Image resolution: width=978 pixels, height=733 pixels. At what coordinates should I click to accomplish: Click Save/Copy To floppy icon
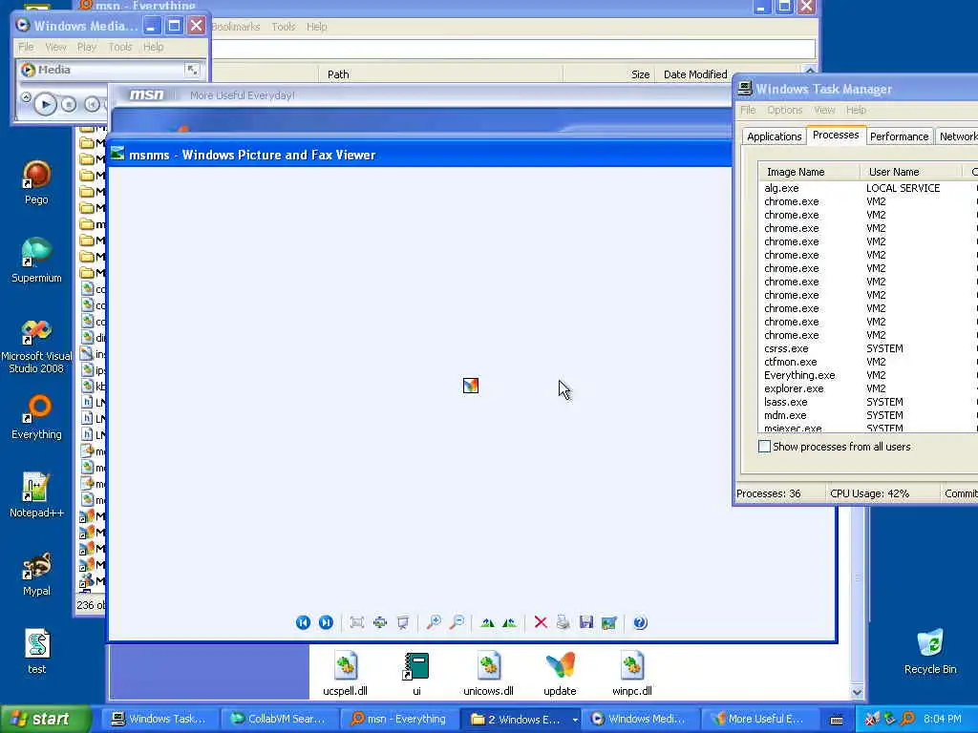tap(586, 622)
